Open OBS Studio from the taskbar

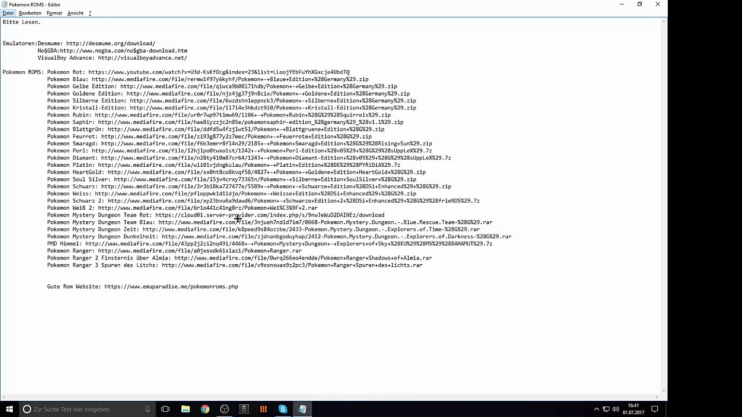click(224, 409)
